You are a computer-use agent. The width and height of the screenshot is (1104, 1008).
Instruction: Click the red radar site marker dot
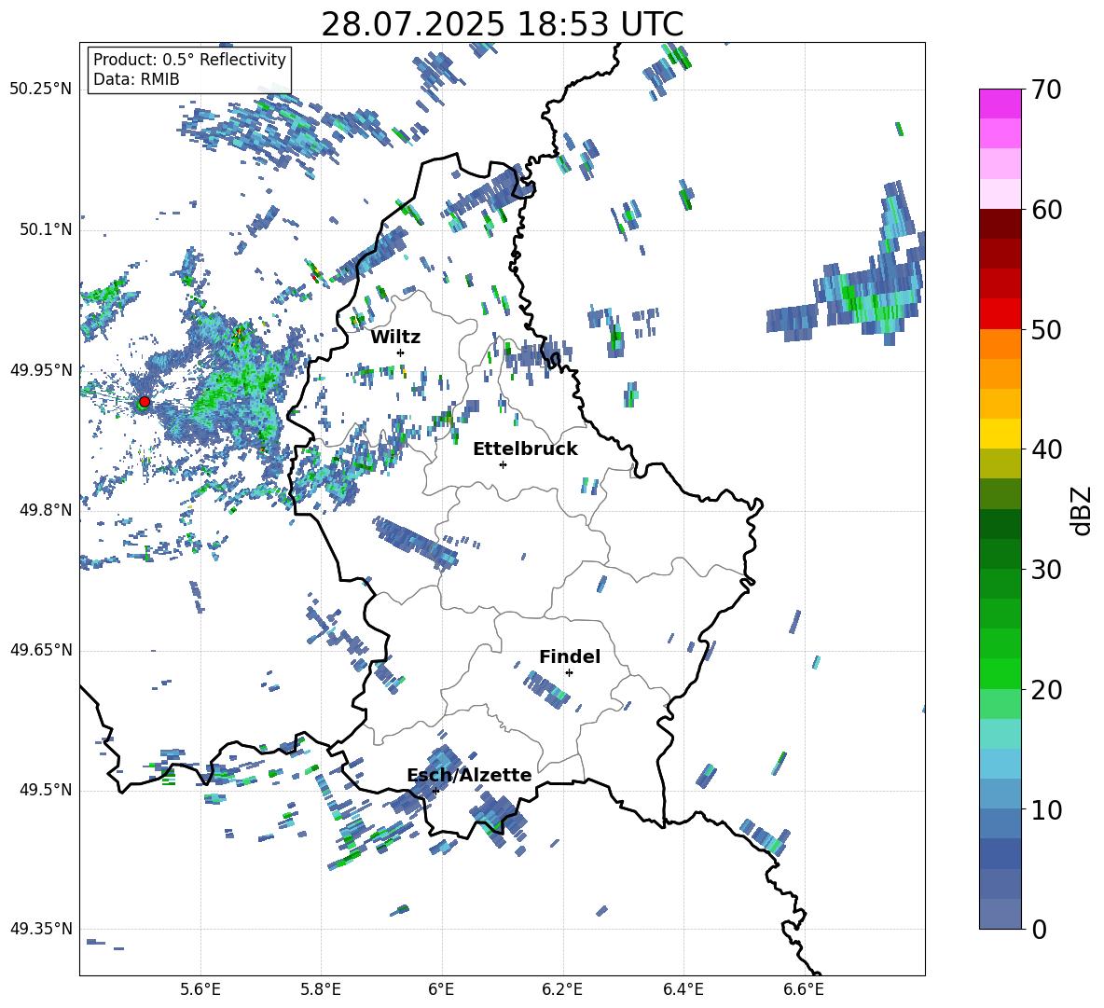tap(145, 401)
